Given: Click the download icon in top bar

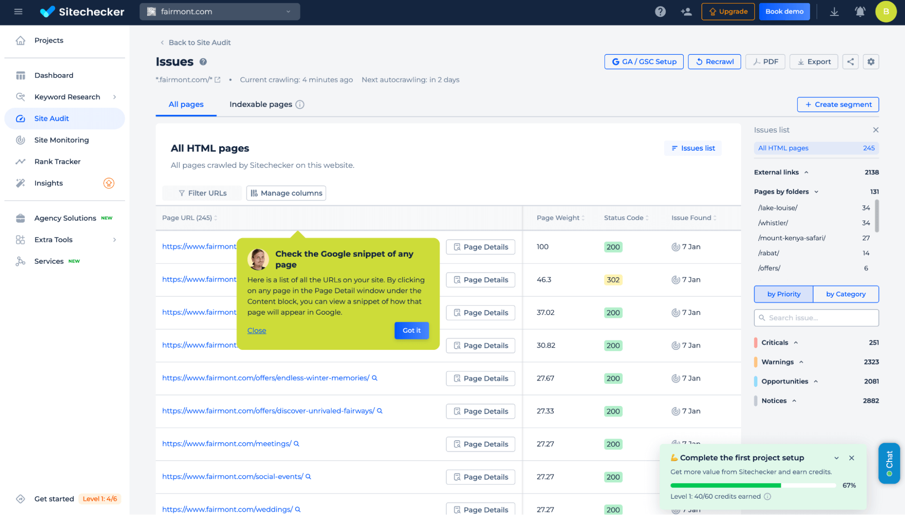Looking at the screenshot, I should [x=834, y=12].
